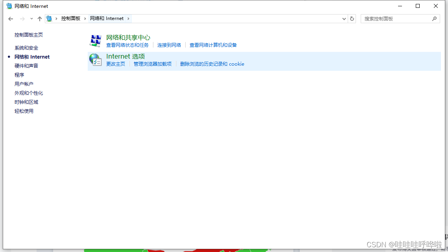
Task: Open 网络和共享中心 heading
Action: coord(128,37)
